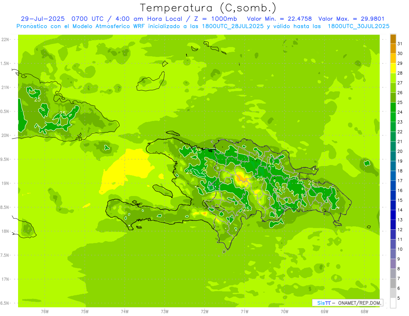409x316 pixels.
Task: Click the "0.5N" latitude axis label
Action: (5, 111)
